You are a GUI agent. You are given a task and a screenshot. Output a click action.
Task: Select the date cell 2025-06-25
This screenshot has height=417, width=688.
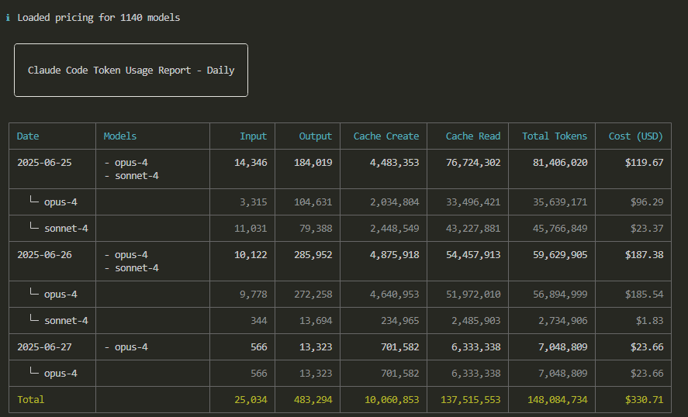pyautogui.click(x=44, y=163)
